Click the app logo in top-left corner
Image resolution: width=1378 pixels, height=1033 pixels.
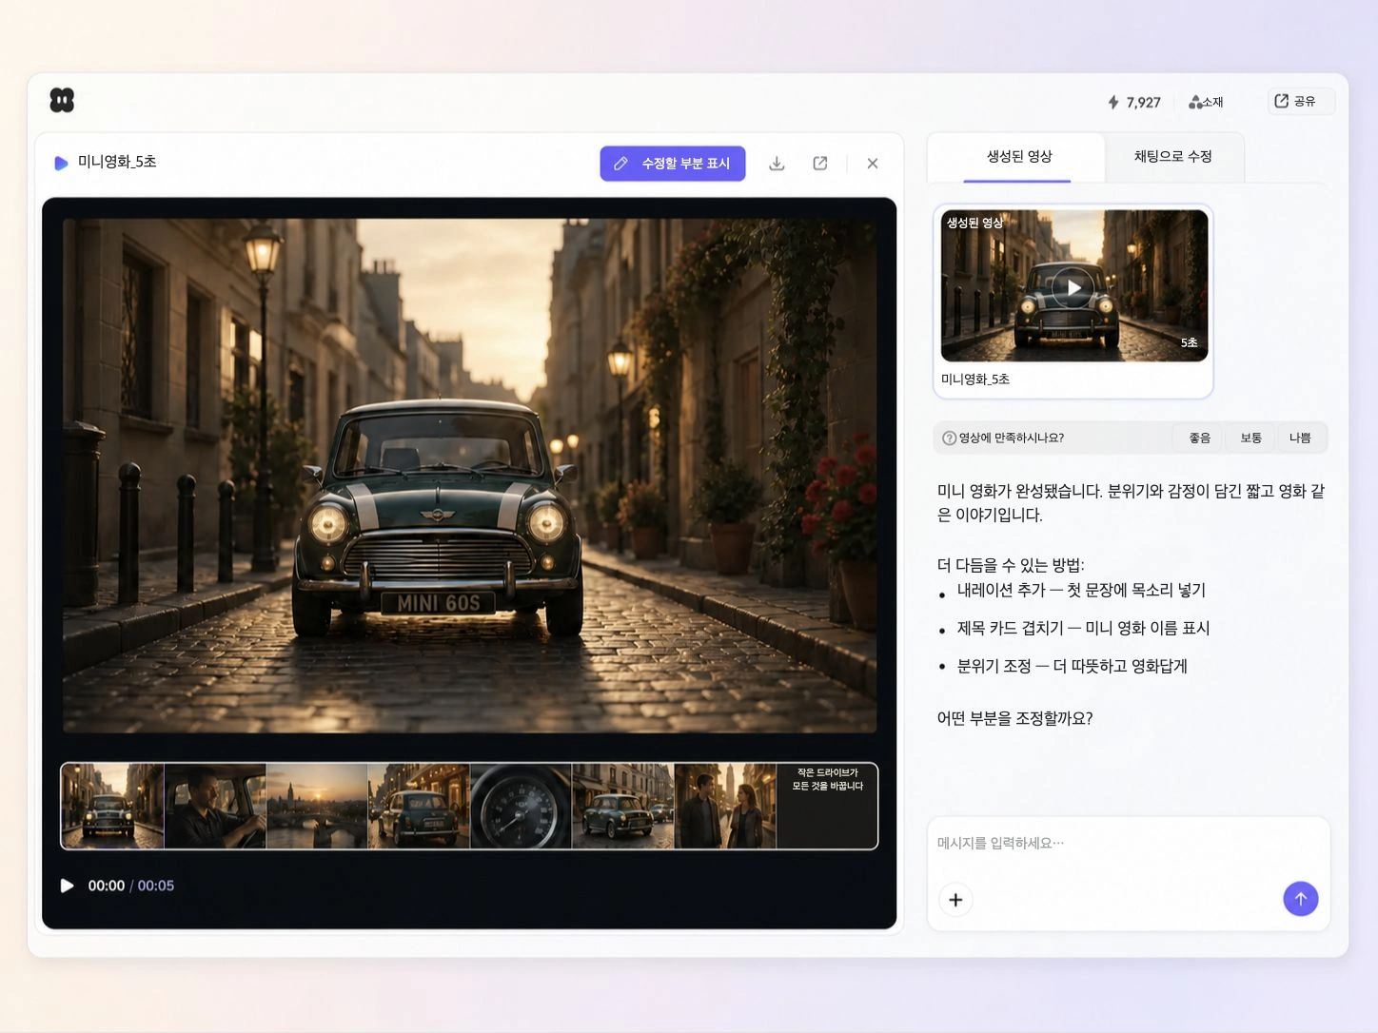click(62, 100)
